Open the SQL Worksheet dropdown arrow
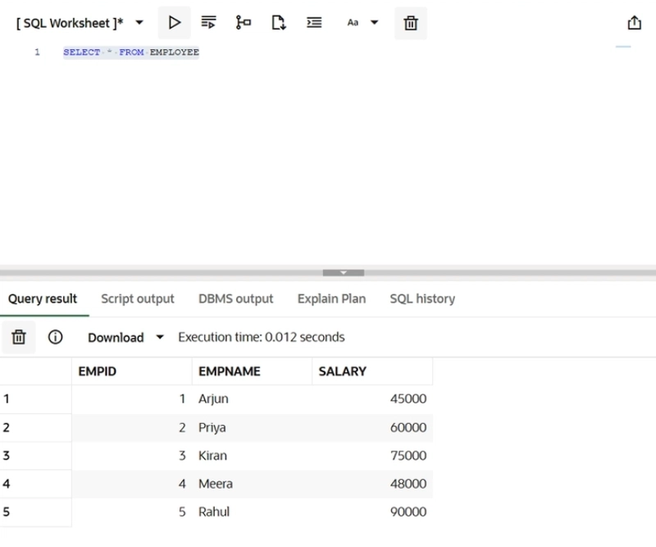Viewport: 656px width, 547px height. tap(139, 23)
